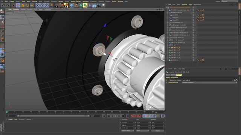Open the Object (Rel) coordinate dropdown
The image size is (241, 135).
127,131
